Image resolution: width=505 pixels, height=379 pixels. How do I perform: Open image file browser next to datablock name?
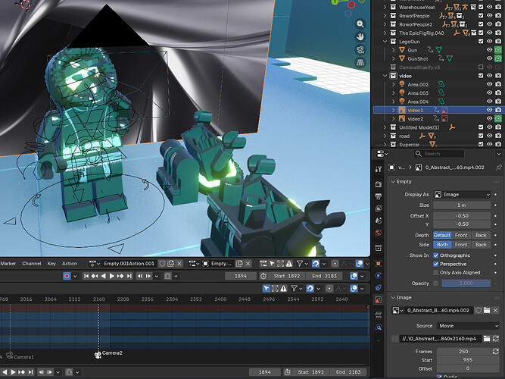pyautogui.click(x=487, y=310)
